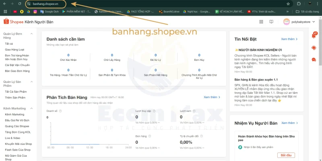Click the Đơn Hủy count
The height and width of the screenshot is (161, 322).
pyautogui.click(x=199, y=55)
